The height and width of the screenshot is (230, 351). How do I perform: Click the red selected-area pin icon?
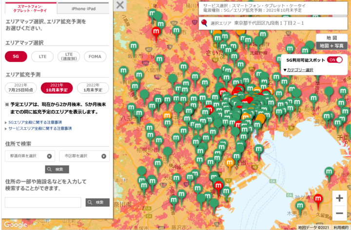tap(204, 23)
